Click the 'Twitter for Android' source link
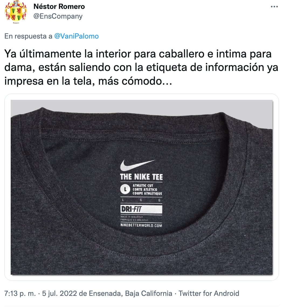The image size is (283, 308). pyautogui.click(x=209, y=293)
